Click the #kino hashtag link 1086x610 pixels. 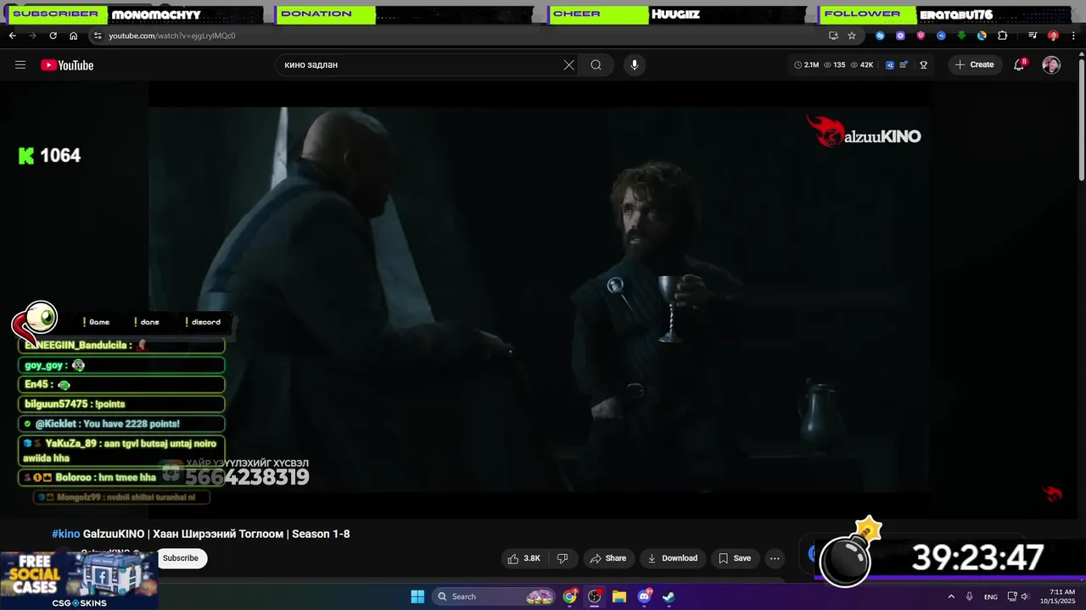[65, 534]
